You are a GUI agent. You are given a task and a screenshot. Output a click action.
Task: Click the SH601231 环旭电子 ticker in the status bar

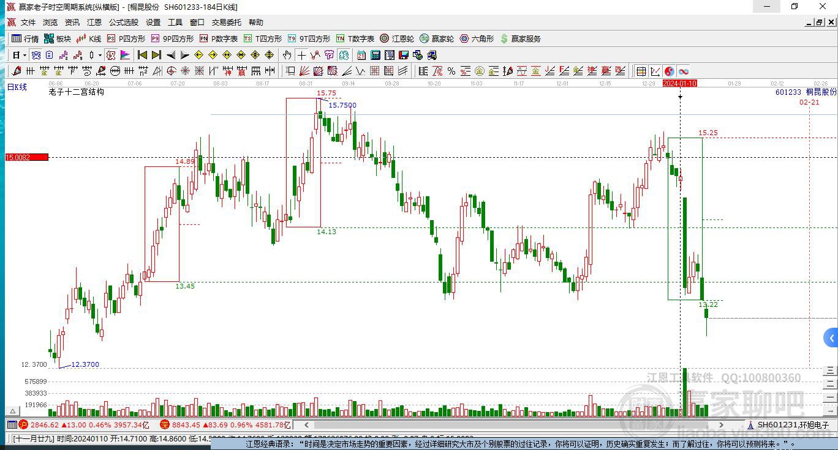coord(793,425)
